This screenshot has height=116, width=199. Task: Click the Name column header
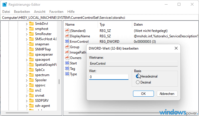tap(81, 25)
